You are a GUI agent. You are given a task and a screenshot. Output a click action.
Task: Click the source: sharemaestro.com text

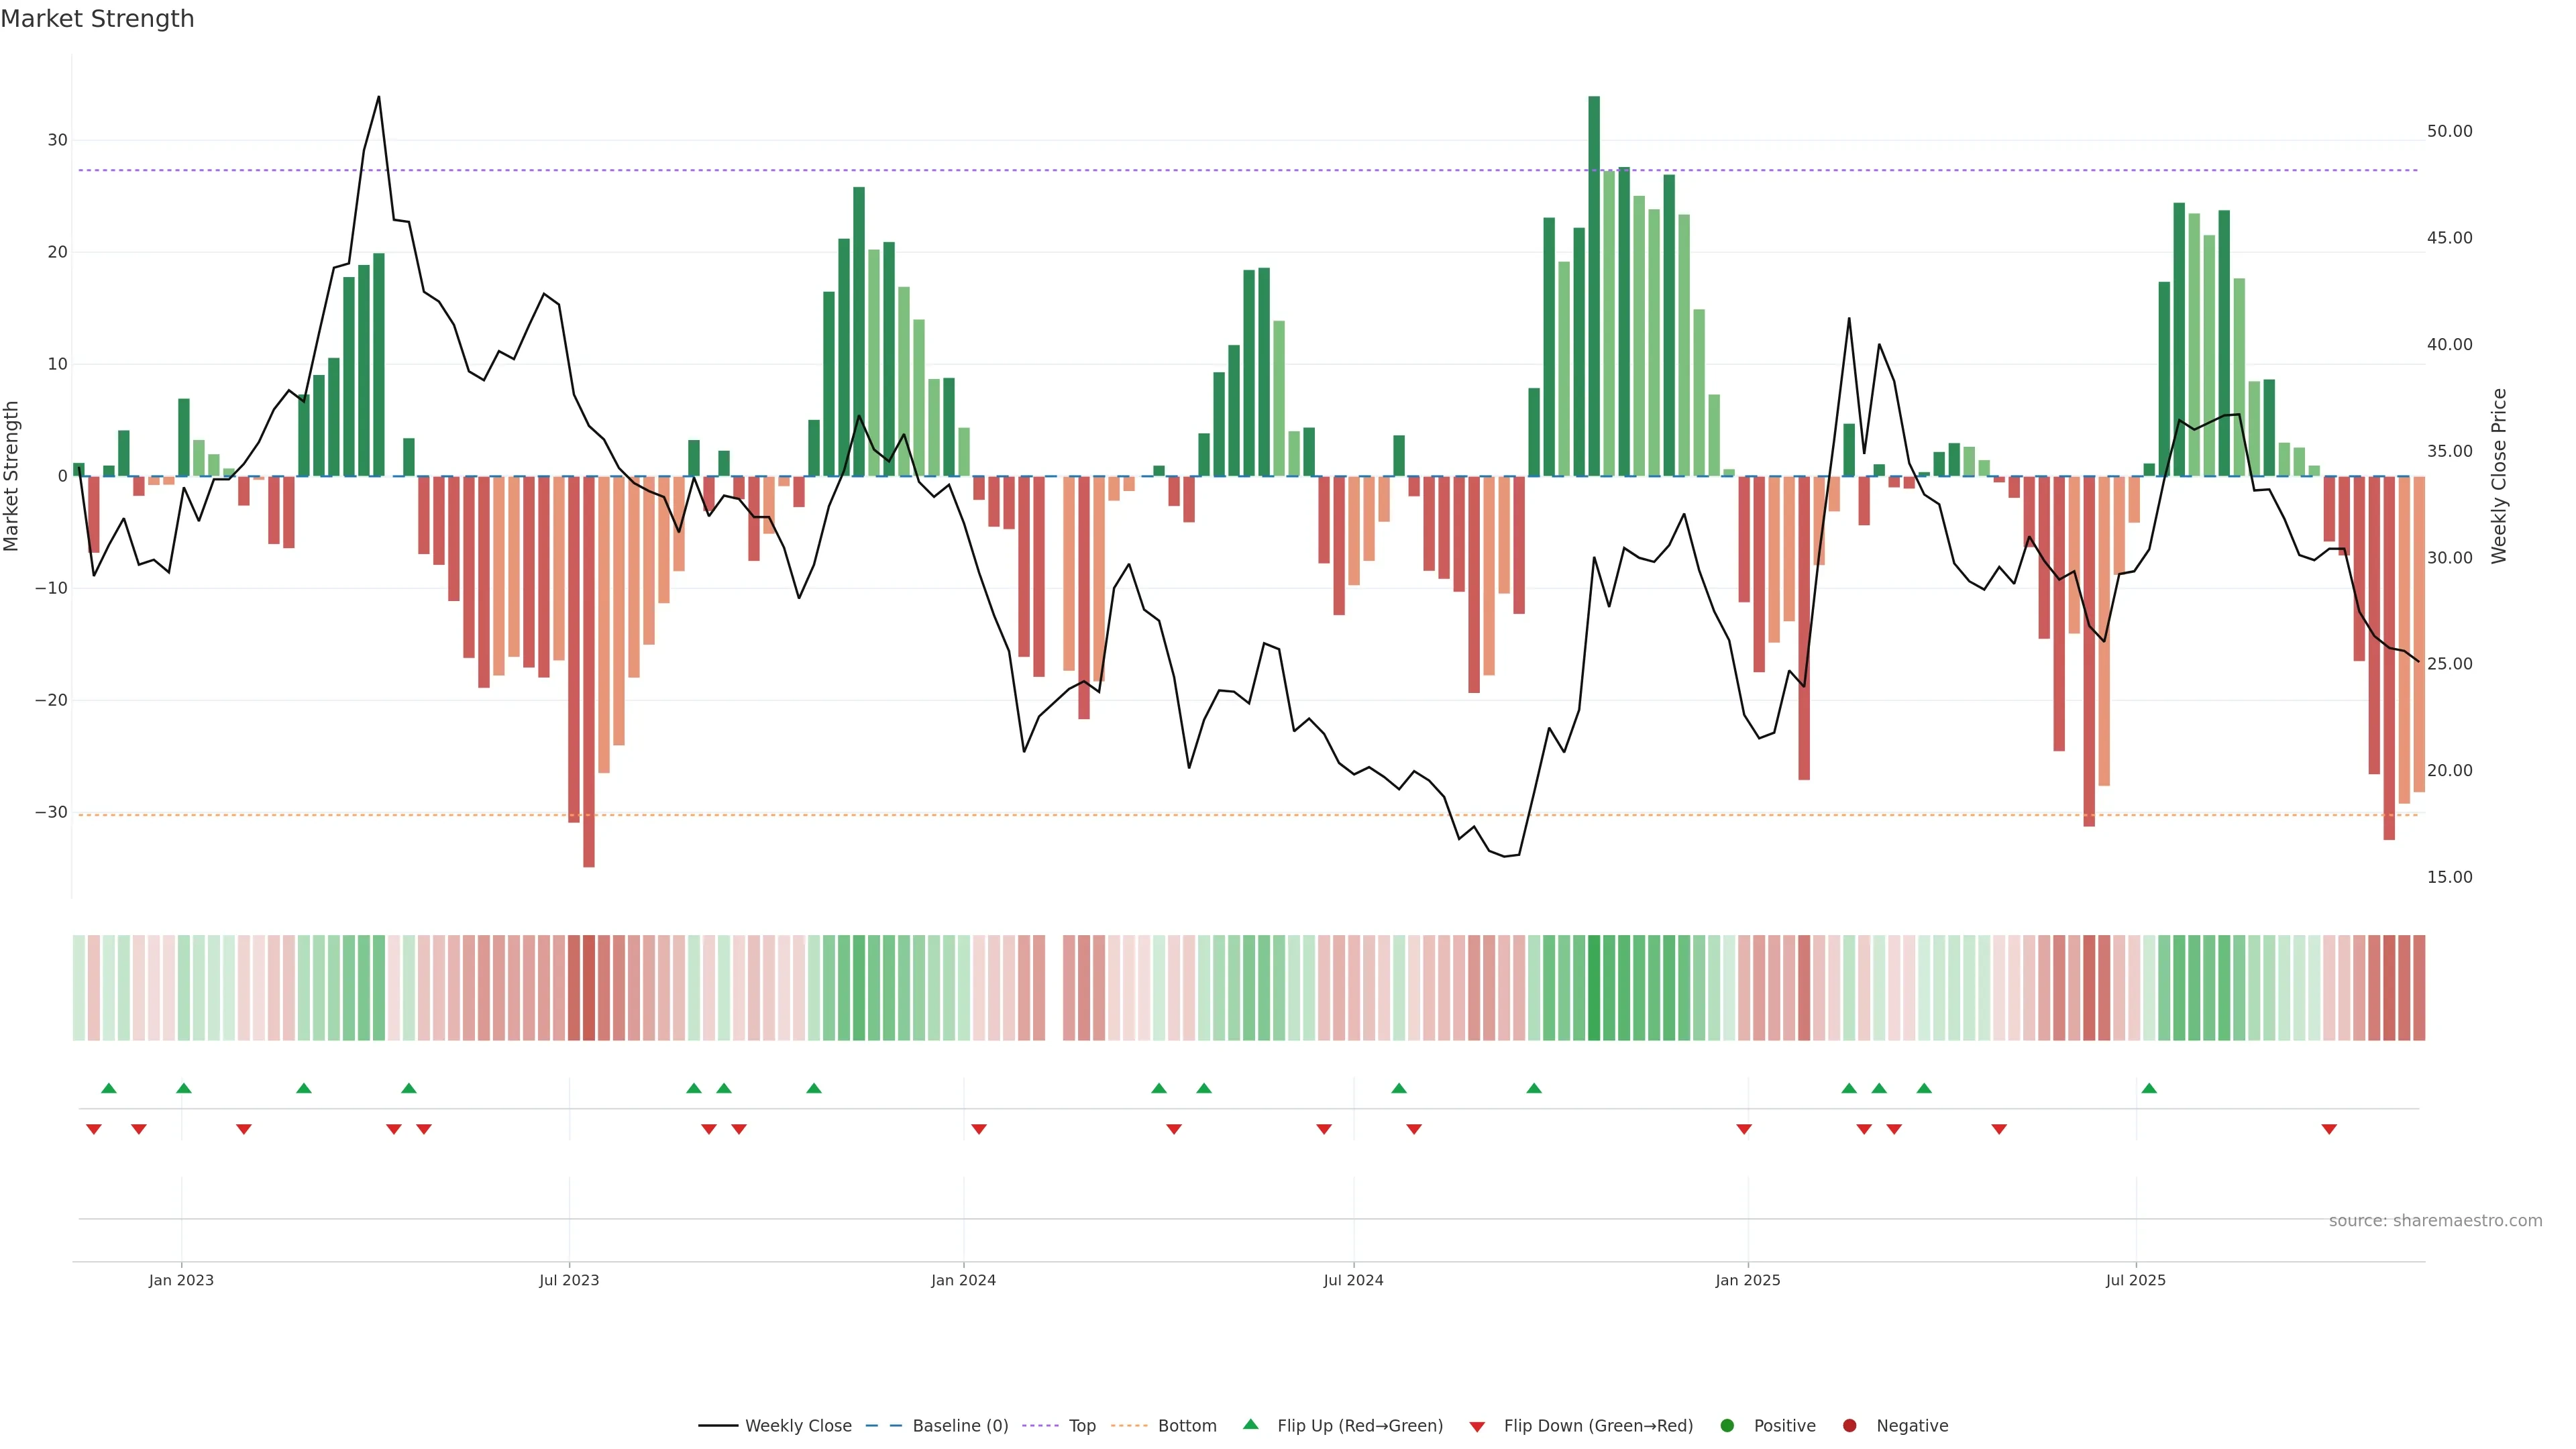[x=2435, y=1220]
